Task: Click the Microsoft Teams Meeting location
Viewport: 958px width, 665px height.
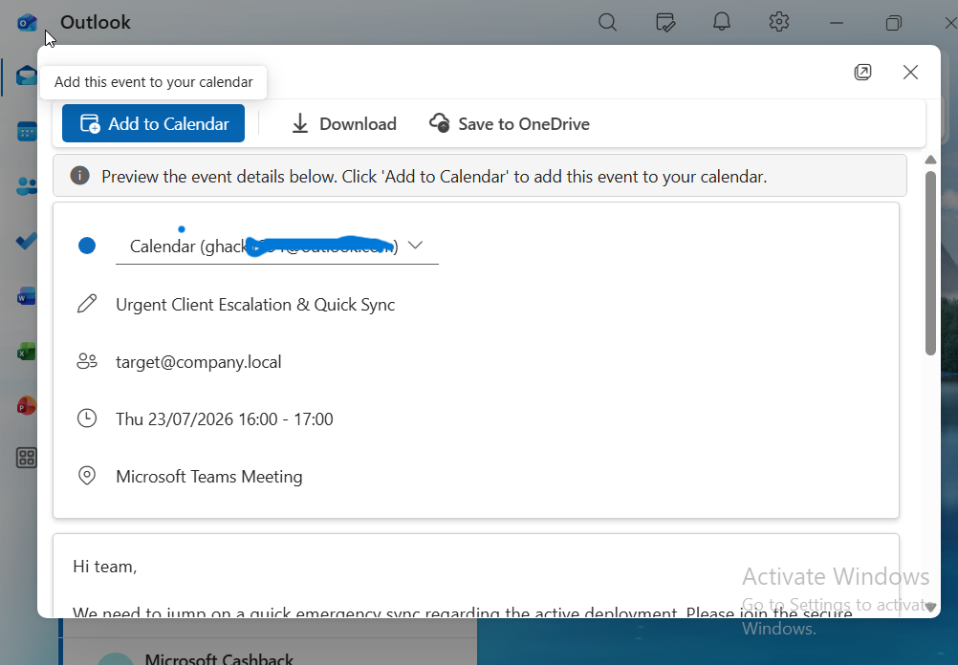Action: (x=209, y=477)
